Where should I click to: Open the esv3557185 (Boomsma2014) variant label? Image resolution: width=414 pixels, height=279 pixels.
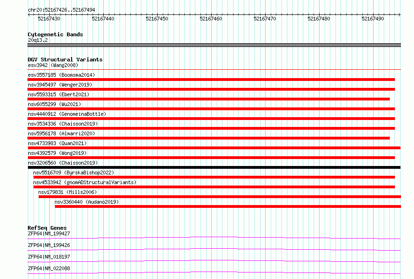[61, 75]
